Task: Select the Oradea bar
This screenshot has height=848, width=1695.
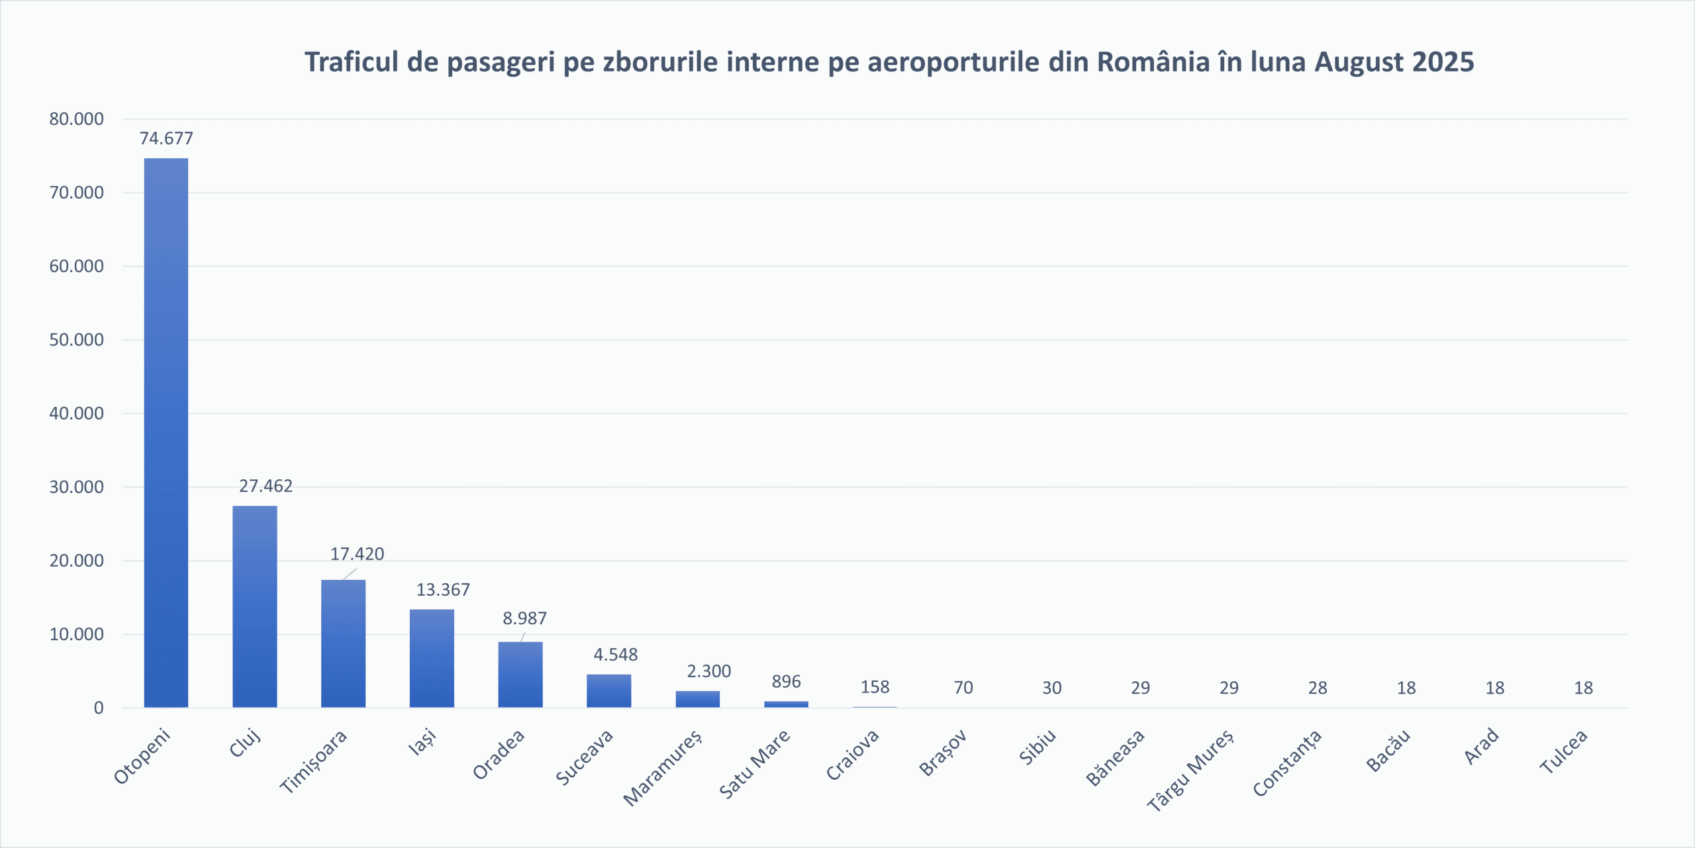Action: click(520, 675)
